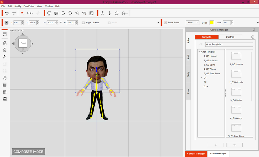Screen dimensions: 259x157
Task: Select the Rotate tool
Action: click(x=117, y=13)
